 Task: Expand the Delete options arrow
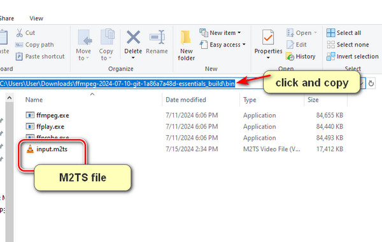(133, 58)
